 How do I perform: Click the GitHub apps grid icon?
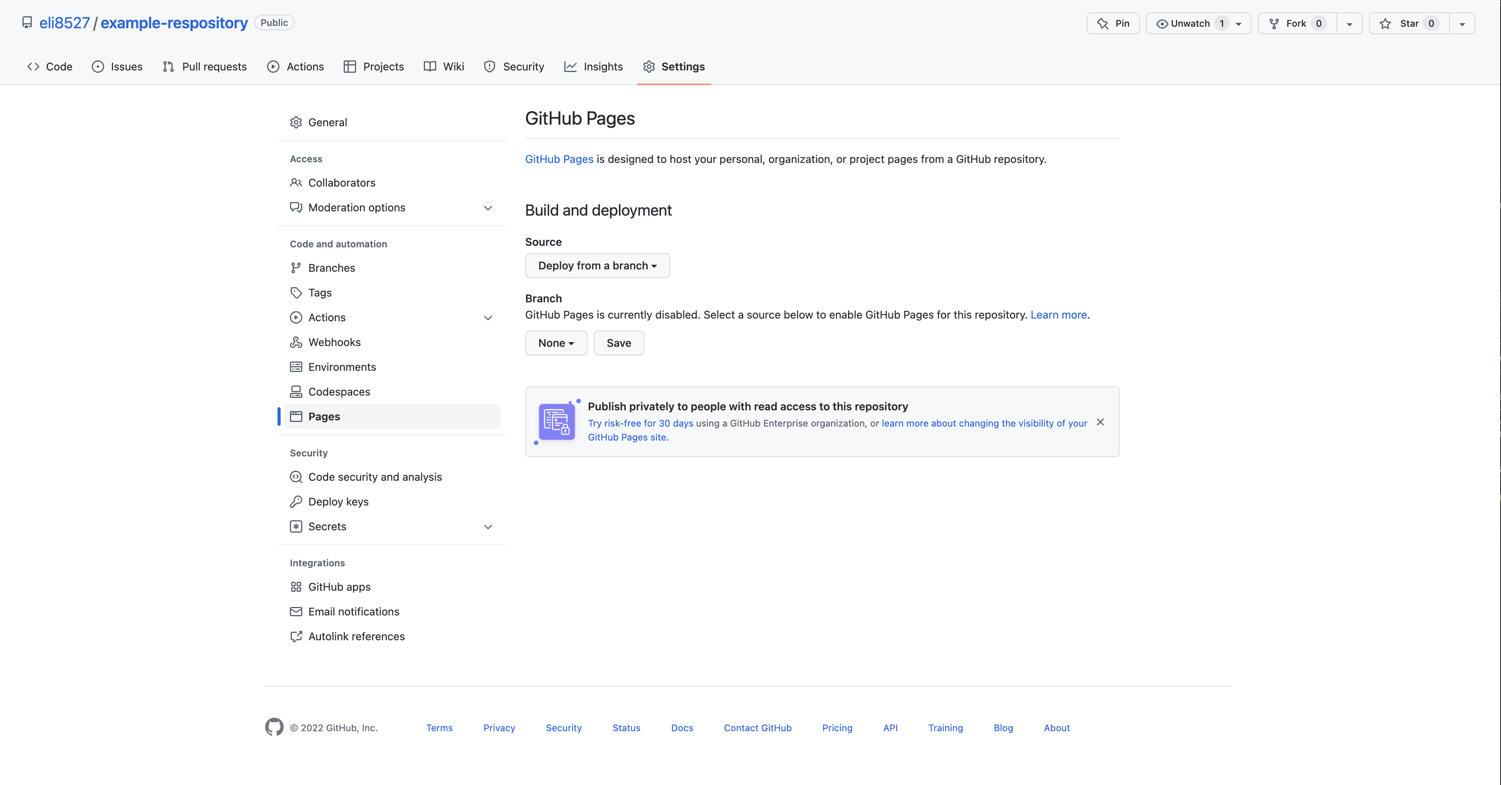tap(296, 587)
